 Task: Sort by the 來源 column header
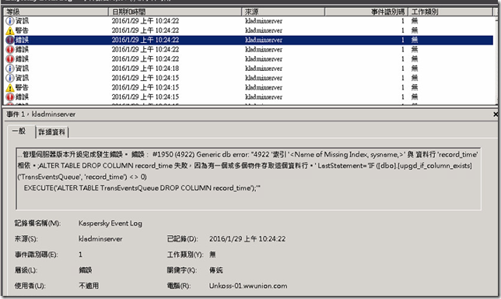pos(283,12)
